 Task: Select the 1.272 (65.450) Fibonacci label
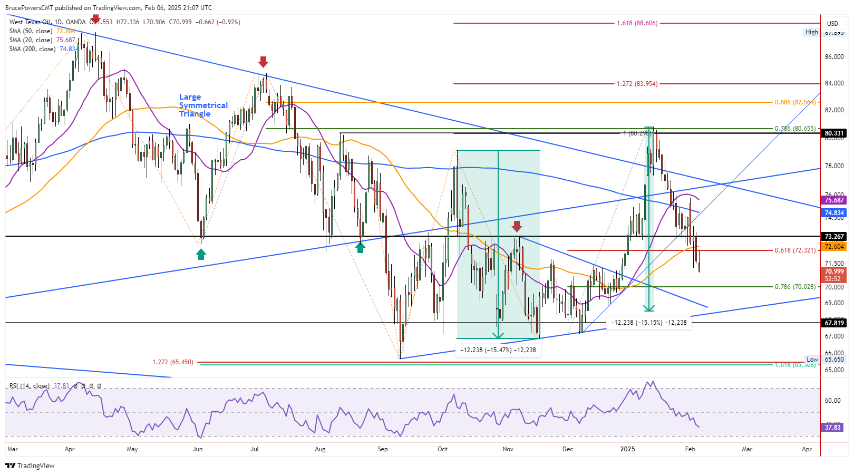pos(173,362)
